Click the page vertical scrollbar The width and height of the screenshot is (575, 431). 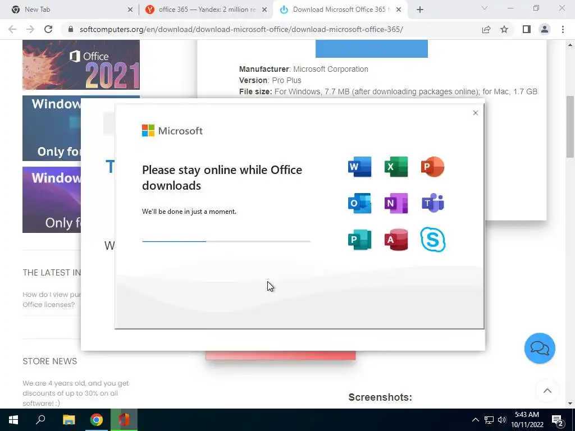click(x=570, y=126)
